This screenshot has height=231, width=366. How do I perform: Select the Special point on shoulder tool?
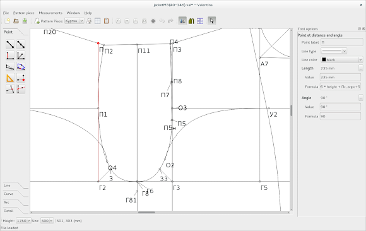[x=10, y=66]
